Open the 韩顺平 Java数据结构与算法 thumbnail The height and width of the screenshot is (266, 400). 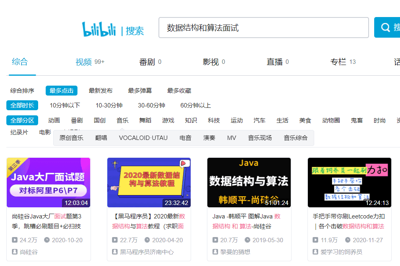point(249,182)
